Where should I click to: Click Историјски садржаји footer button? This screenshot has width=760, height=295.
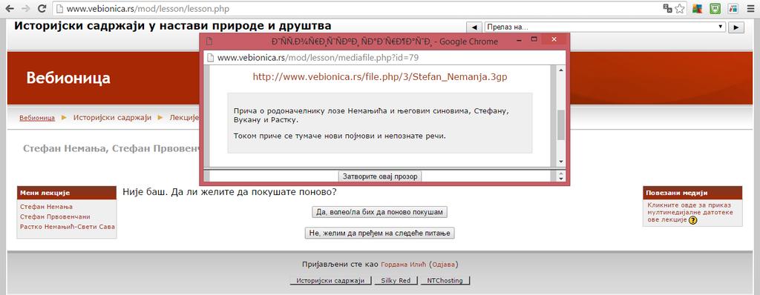(330, 280)
